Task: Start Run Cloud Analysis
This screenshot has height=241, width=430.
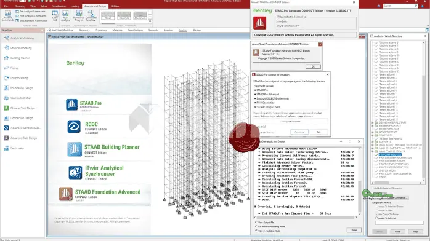Action: point(79,16)
